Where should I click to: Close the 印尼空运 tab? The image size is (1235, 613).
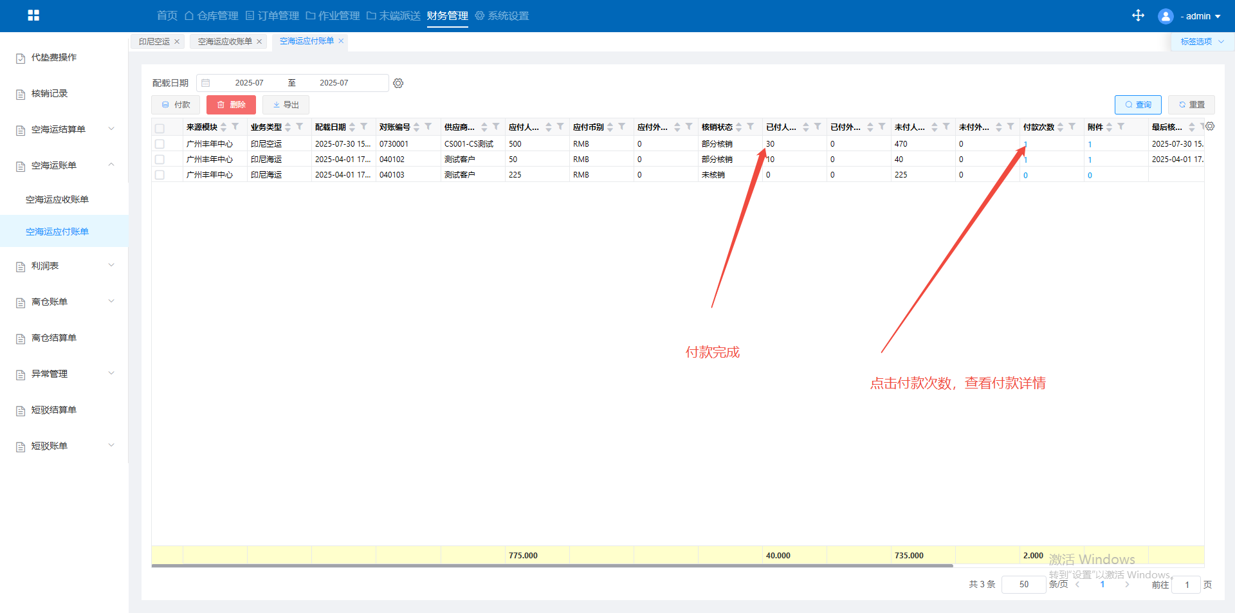point(177,42)
